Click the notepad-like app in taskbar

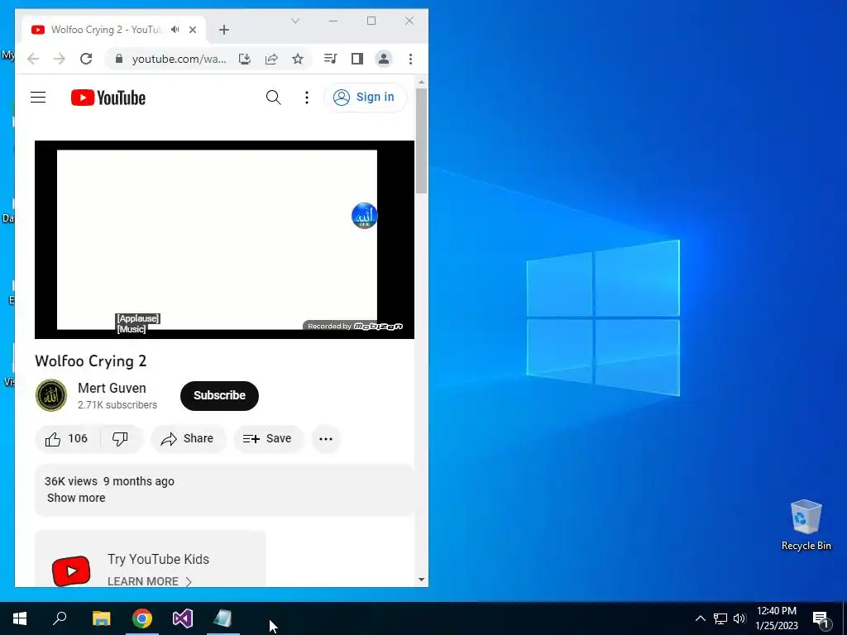coord(223,618)
